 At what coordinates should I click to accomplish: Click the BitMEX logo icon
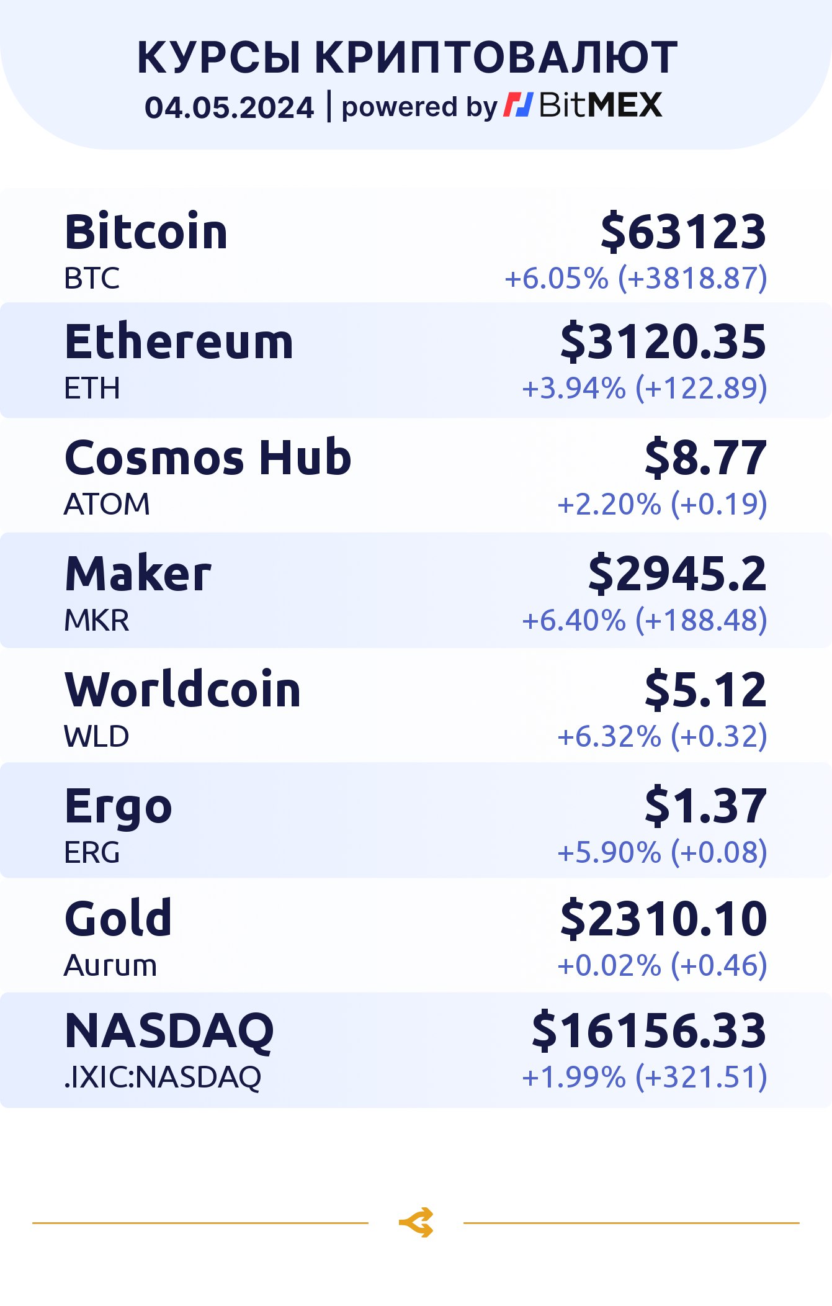(517, 105)
